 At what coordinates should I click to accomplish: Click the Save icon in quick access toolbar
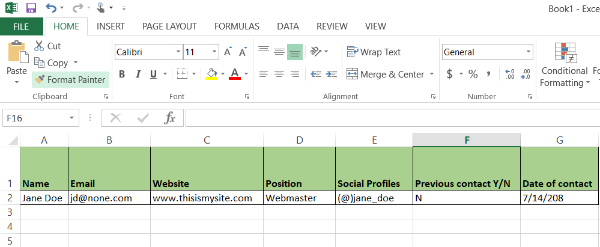point(31,8)
